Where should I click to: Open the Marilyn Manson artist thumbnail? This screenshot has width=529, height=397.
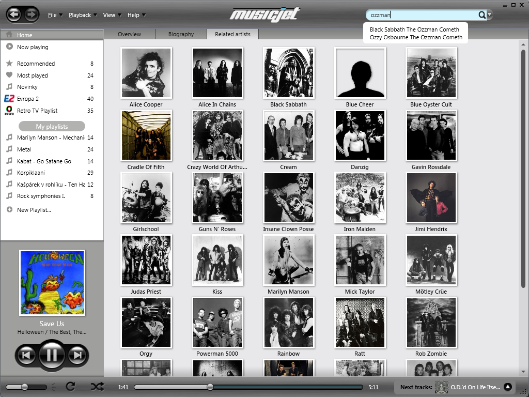(x=289, y=260)
